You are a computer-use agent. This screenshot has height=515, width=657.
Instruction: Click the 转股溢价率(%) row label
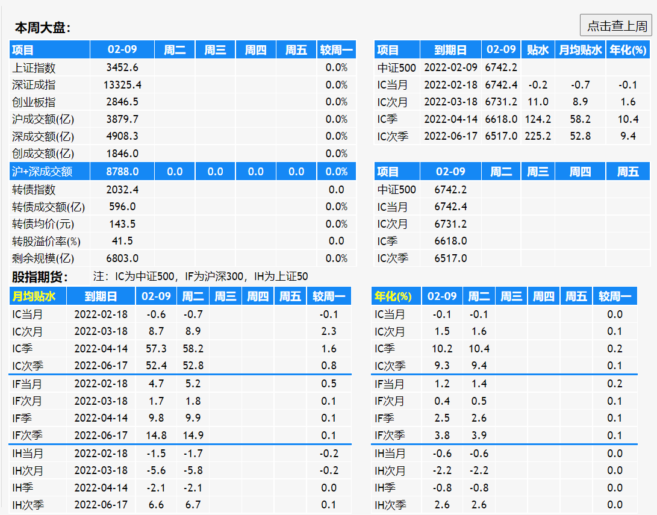(x=46, y=241)
